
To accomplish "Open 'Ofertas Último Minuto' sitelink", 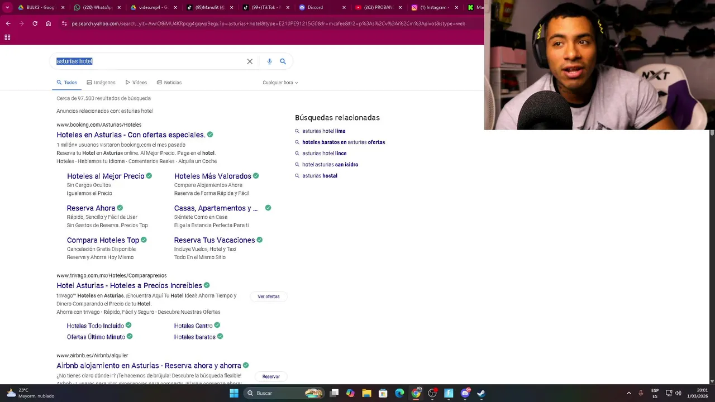I will click(x=96, y=337).
